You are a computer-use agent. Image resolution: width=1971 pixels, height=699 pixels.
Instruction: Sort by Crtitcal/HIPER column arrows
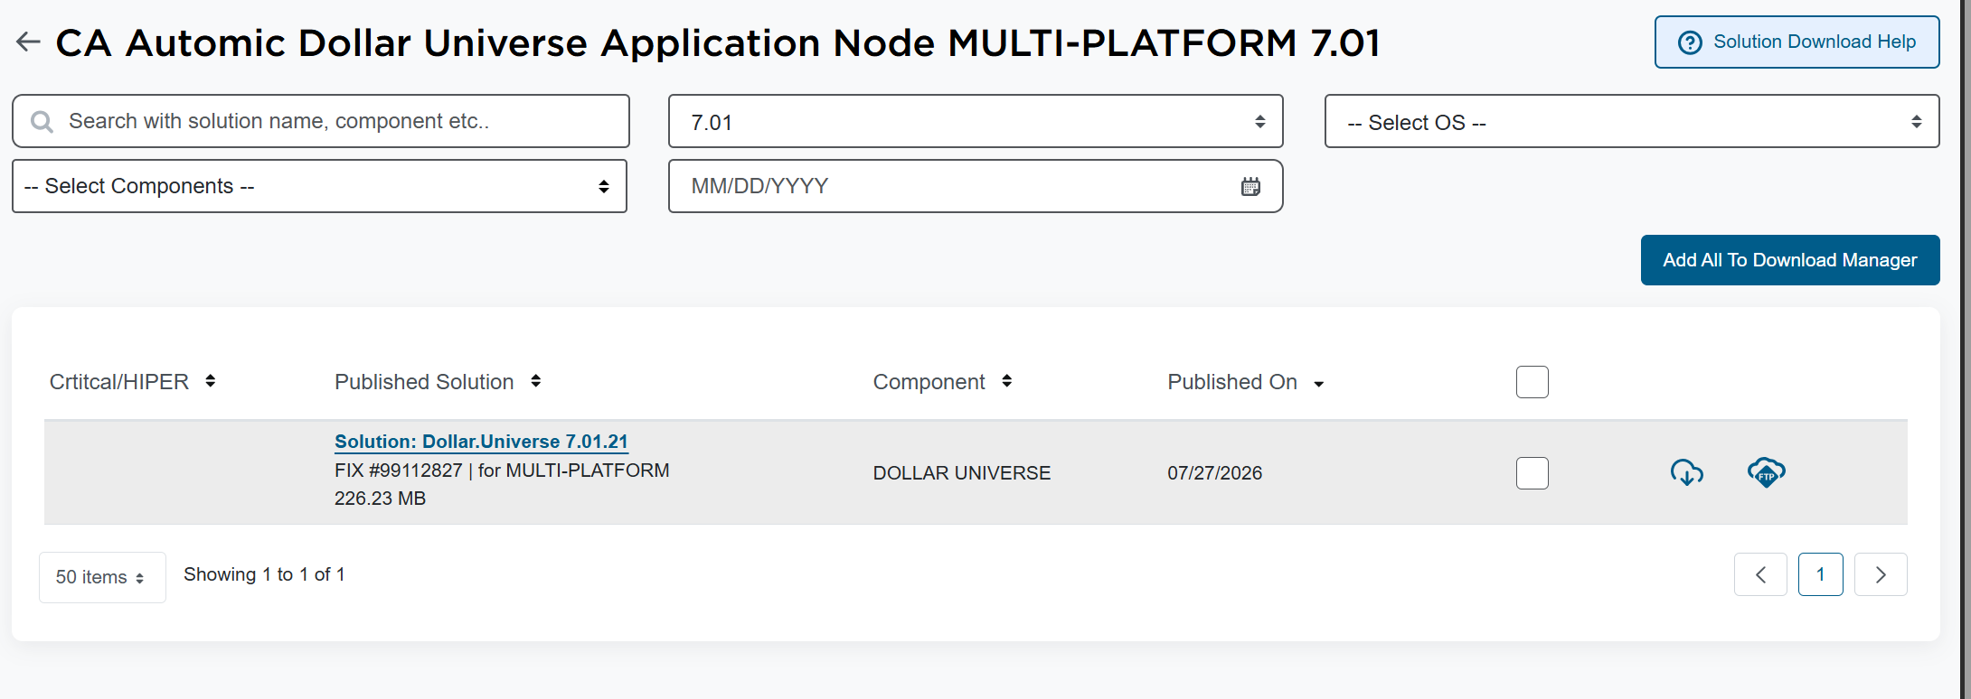coord(211,381)
